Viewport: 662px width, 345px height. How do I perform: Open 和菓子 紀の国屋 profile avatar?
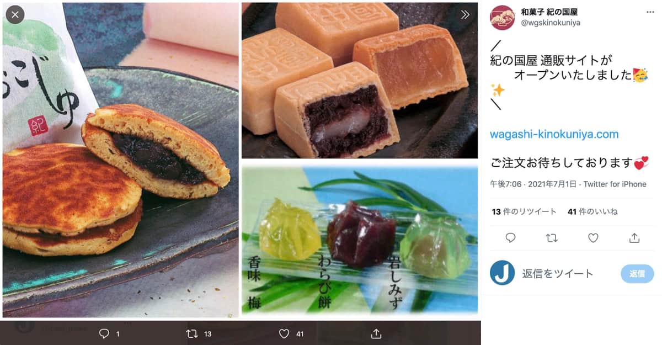503,17
